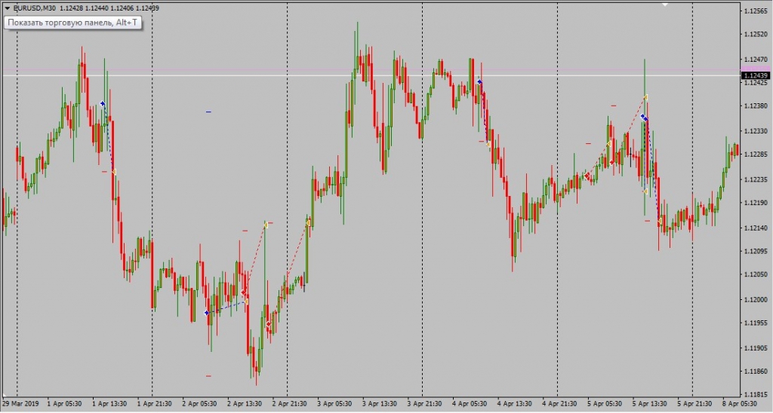Click the chart shift triangle on top edge
Image resolution: width=773 pixels, height=413 pixels.
pyautogui.click(x=665, y=5)
